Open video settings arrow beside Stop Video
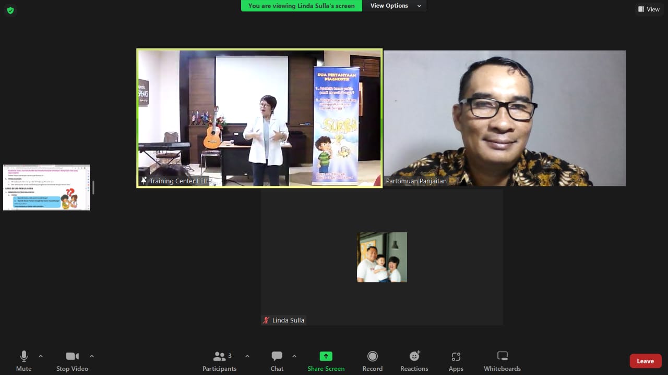Viewport: 668px width, 375px height. 92,356
